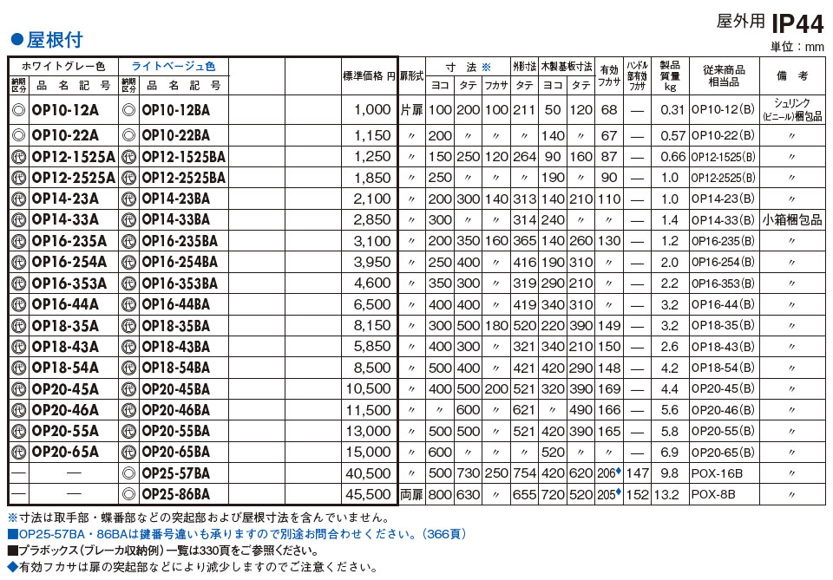Click the double-circle icon beside OP25-57BA
The image size is (833, 580).
pyautogui.click(x=128, y=473)
